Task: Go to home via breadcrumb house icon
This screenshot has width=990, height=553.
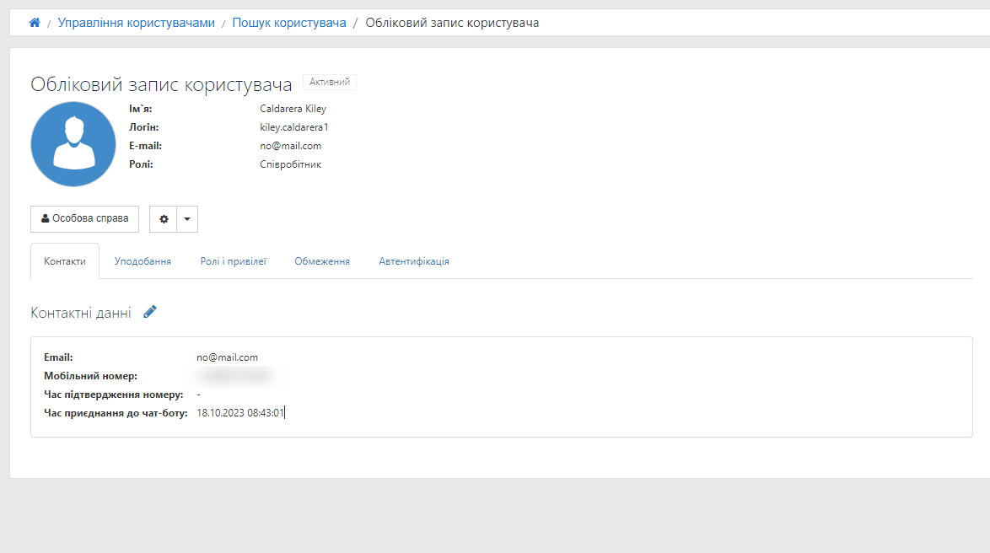Action: tap(35, 23)
